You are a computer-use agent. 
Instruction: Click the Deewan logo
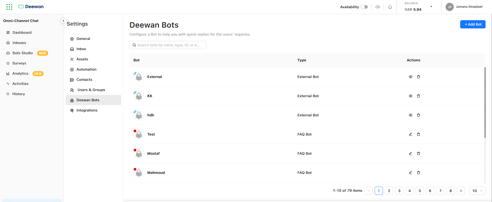[x=31, y=7]
